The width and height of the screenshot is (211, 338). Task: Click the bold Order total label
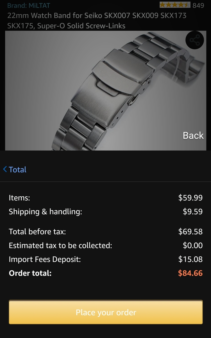pyautogui.click(x=30, y=273)
